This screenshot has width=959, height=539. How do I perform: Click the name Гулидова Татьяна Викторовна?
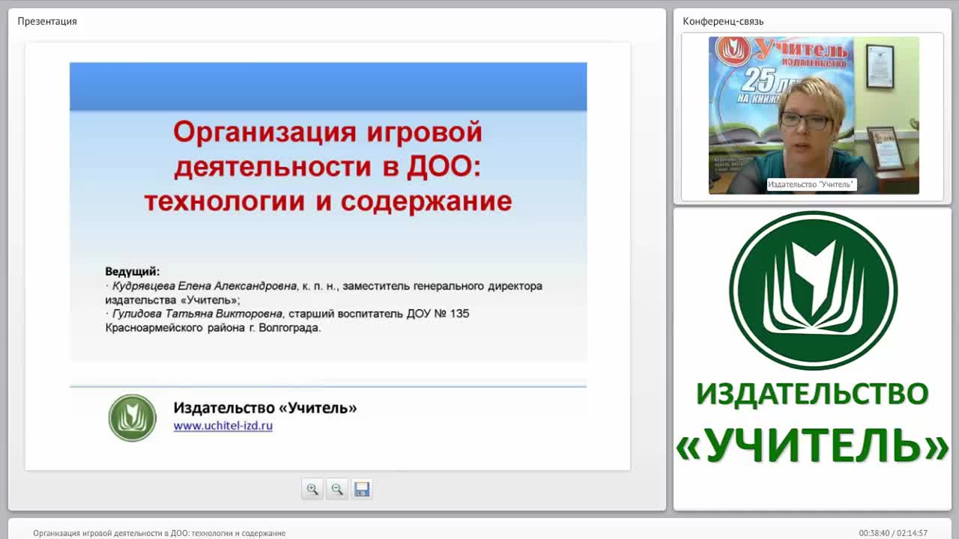point(198,314)
